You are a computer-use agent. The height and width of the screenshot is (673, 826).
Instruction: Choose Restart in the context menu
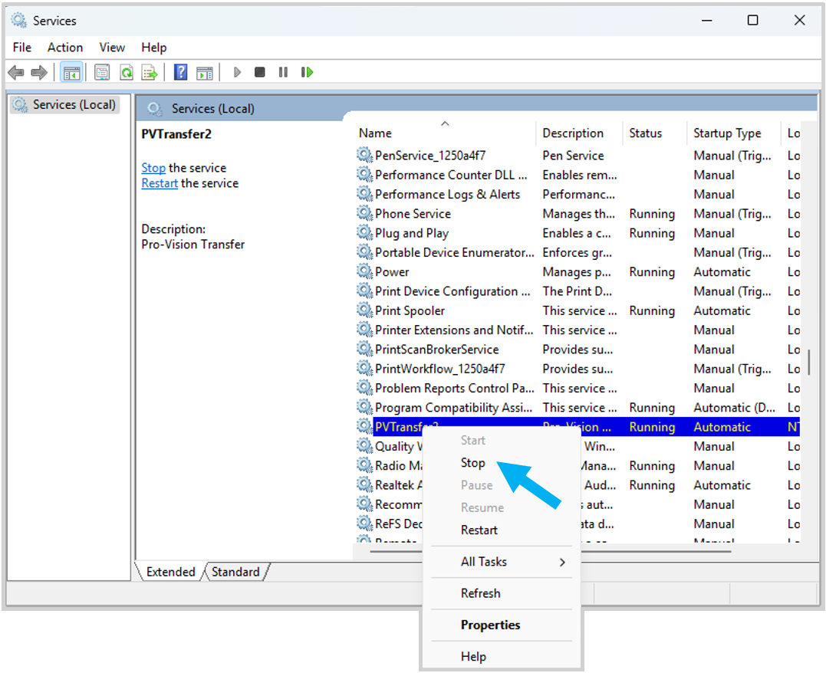(479, 530)
